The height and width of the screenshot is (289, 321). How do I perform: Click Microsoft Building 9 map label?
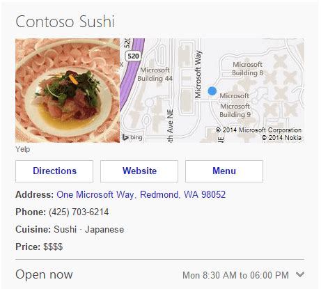pos(235,110)
